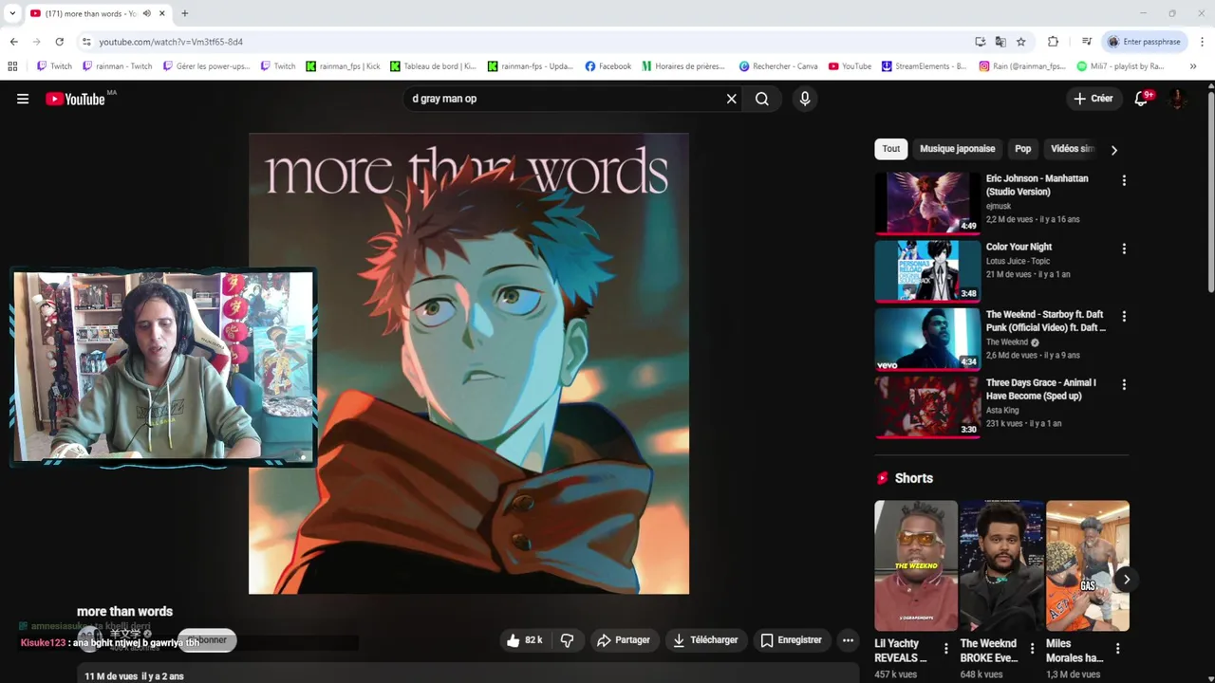
Task: Show the next Shorts with the arrow
Action: tap(1126, 580)
